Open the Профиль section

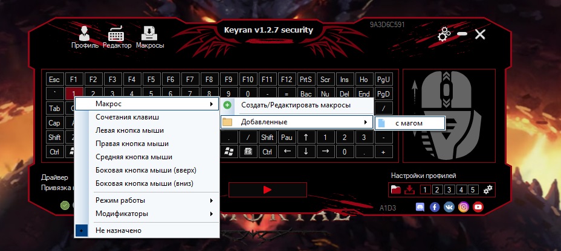pyautogui.click(x=85, y=37)
